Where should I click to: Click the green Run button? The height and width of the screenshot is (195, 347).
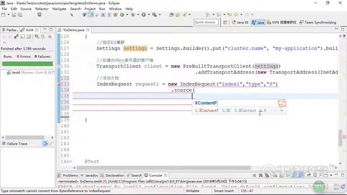click(x=144, y=15)
